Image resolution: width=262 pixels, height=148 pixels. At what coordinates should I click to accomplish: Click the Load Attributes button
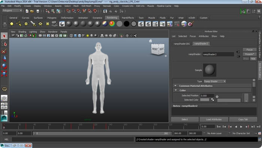pos(214,120)
